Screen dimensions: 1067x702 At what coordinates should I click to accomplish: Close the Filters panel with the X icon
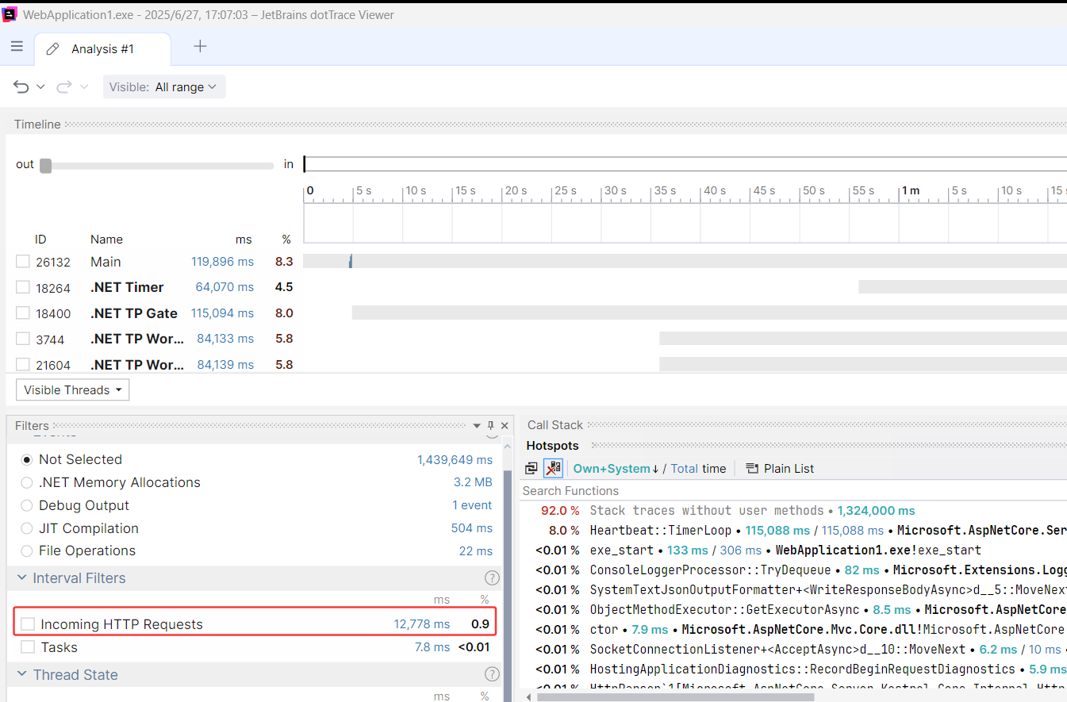pos(504,425)
